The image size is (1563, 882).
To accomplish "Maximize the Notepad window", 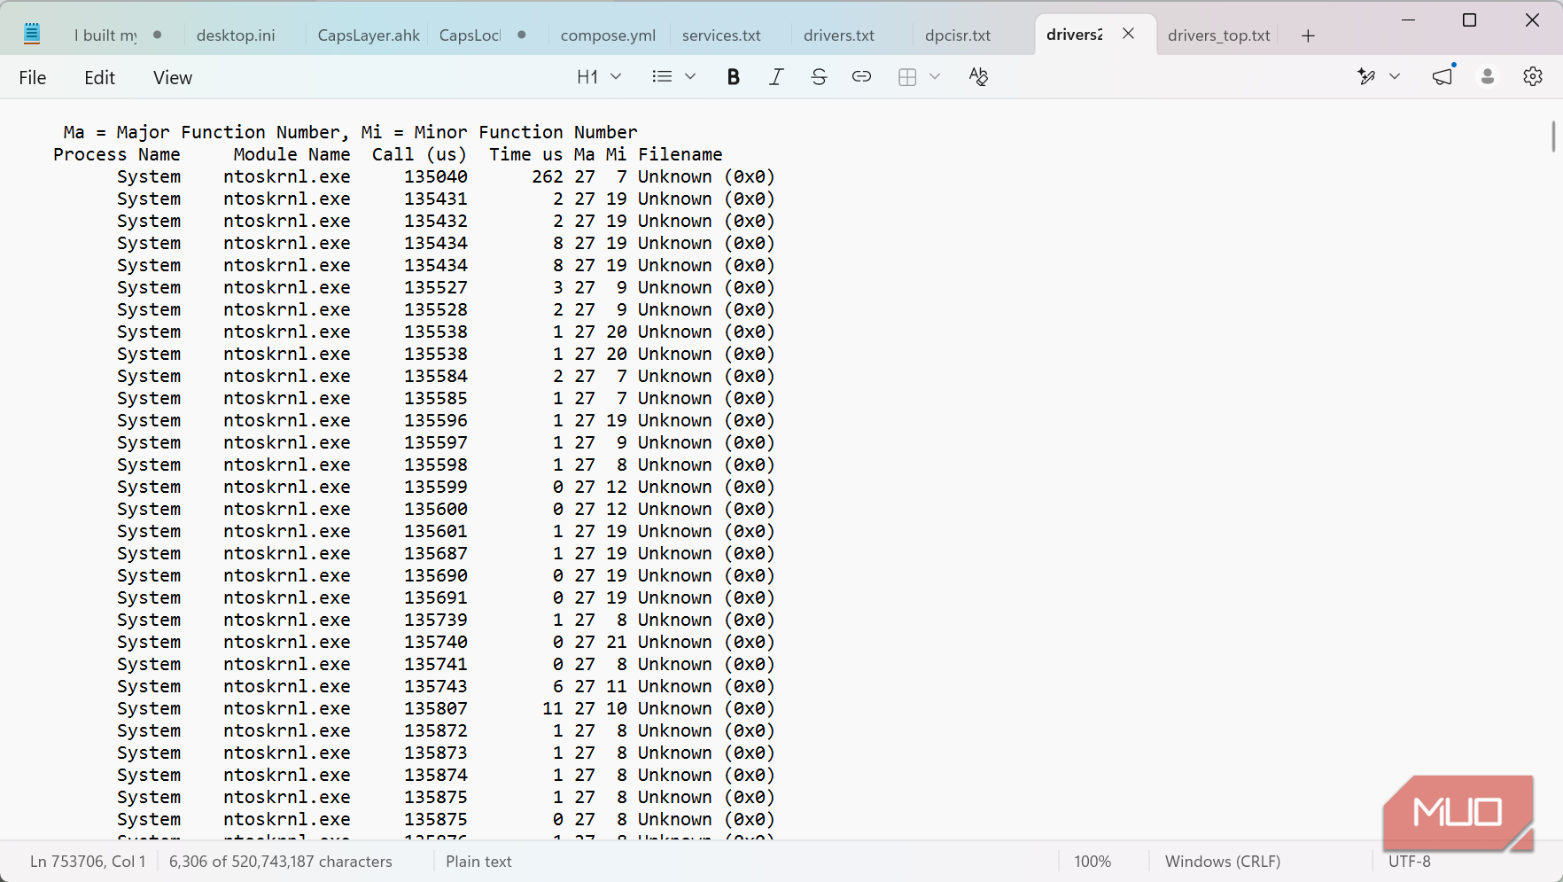I will (1469, 20).
